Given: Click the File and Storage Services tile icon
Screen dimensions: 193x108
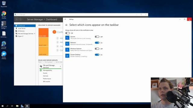Looking at the screenshot, I should coord(41,66).
